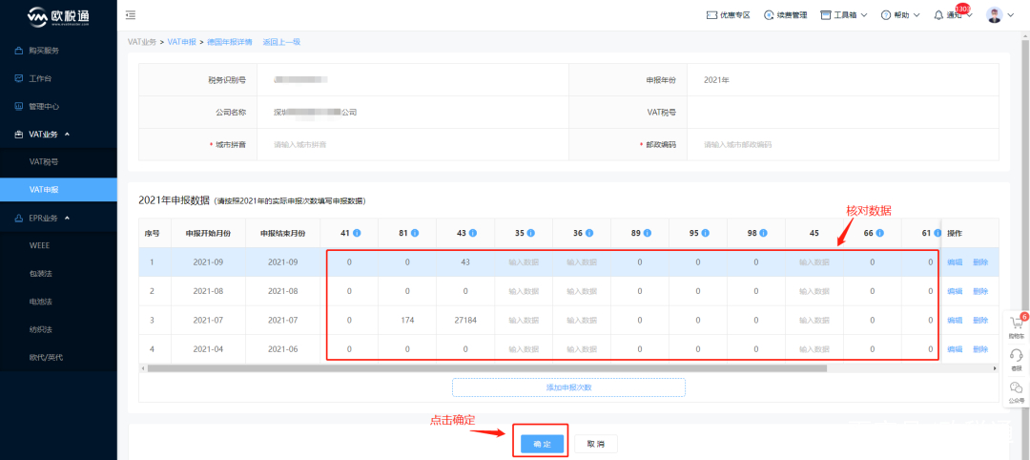Click 添加申报次数 button
The height and width of the screenshot is (460, 1030).
point(568,387)
